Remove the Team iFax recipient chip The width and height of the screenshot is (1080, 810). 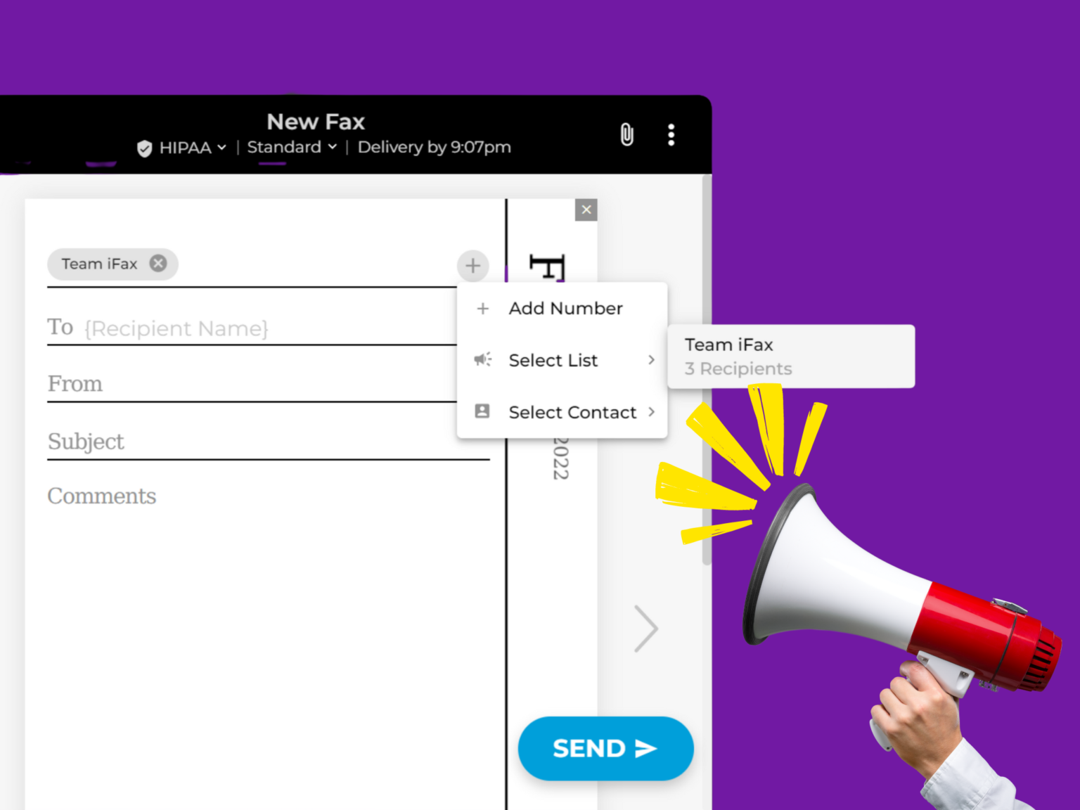point(158,263)
